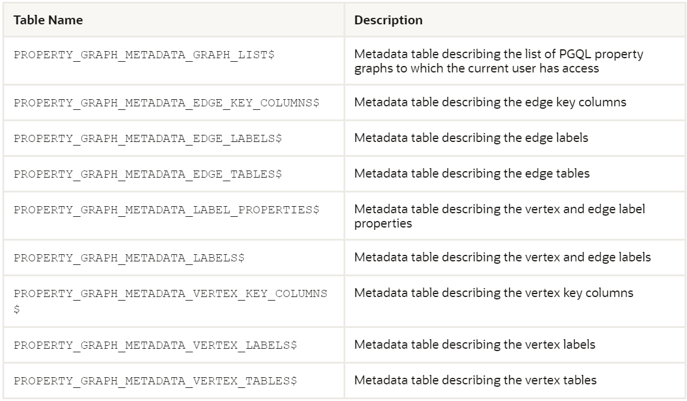This screenshot has width=687, height=401.
Task: Click the vertex and edge labels description
Action: point(503,257)
